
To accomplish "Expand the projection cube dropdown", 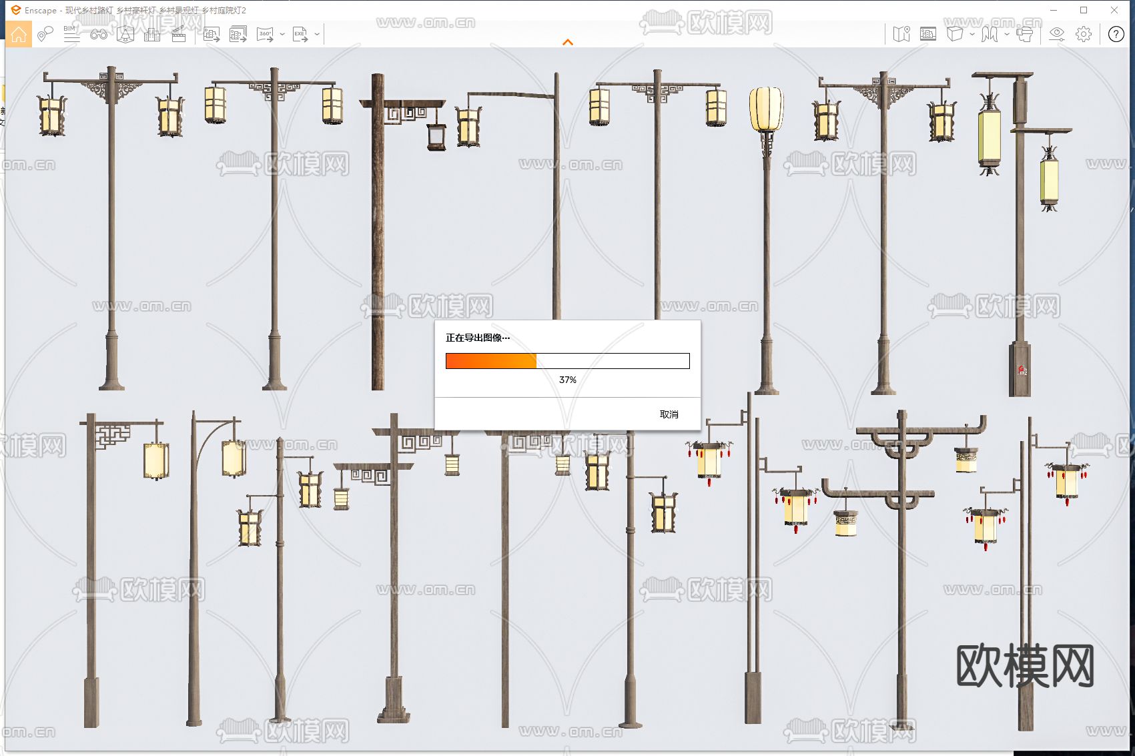I will [972, 34].
